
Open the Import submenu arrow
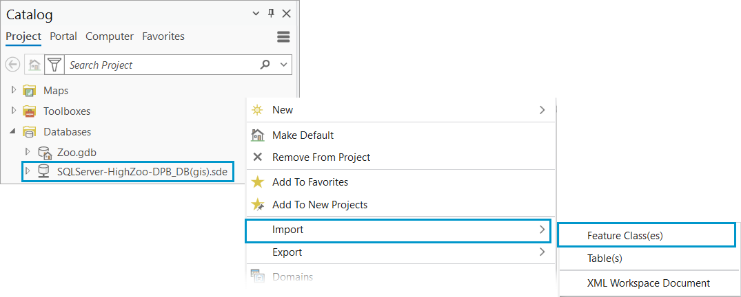point(542,230)
